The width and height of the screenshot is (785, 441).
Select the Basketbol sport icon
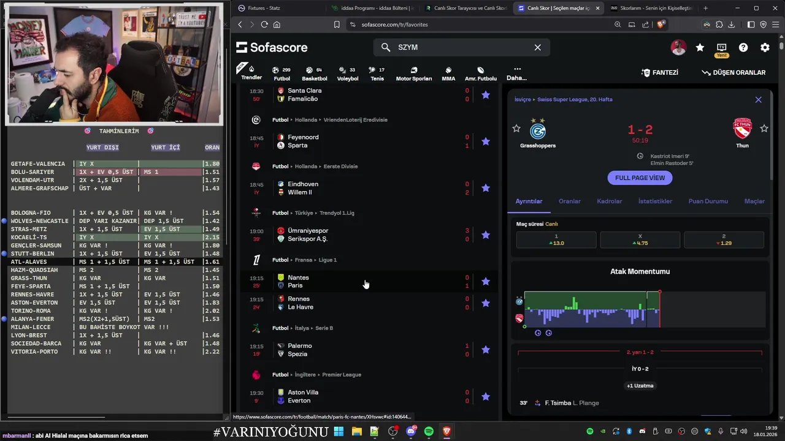(314, 73)
